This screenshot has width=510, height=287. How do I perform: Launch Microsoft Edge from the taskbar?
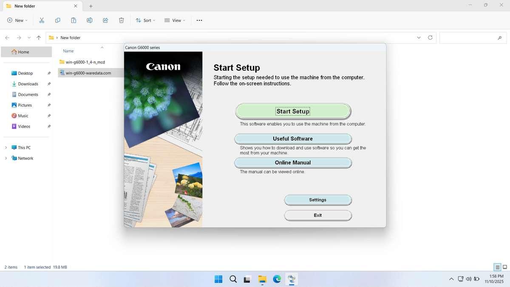tap(277, 279)
